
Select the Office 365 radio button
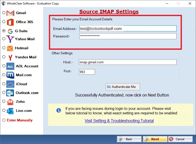pyautogui.click(x=4, y=22)
